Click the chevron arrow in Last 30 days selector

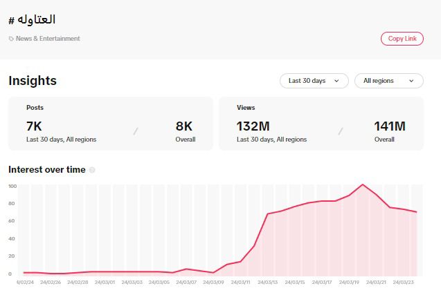(336, 81)
